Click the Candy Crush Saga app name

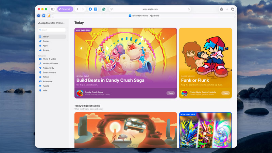(x=94, y=92)
